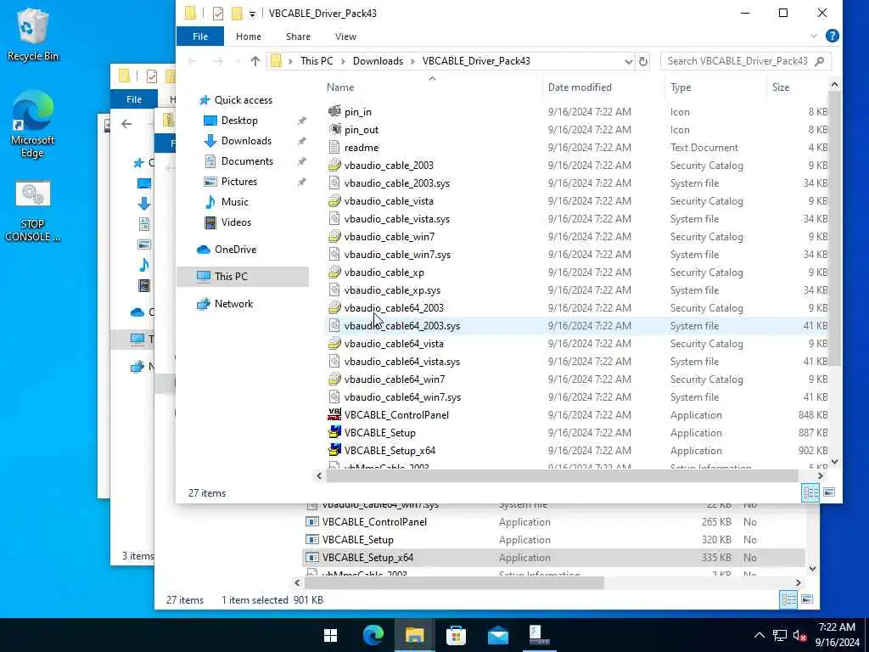This screenshot has width=869, height=652.
Task: Select the Microsoft Edge desktop shortcut
Action: tap(33, 125)
